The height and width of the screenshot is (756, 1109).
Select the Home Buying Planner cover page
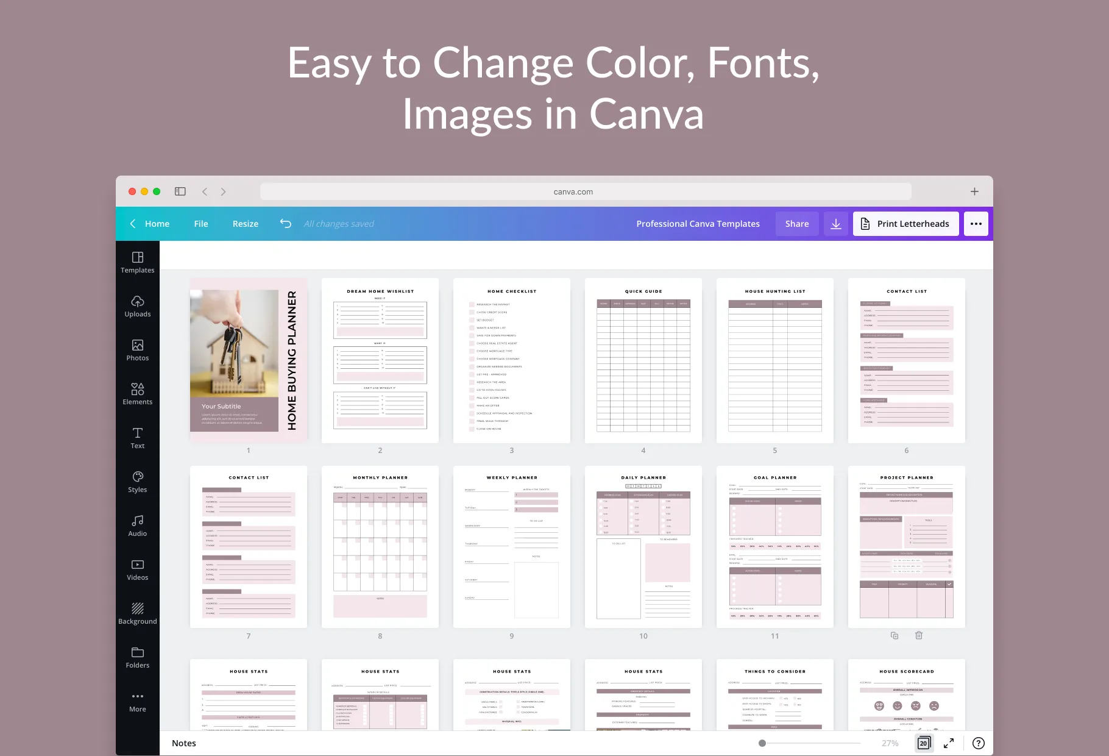coord(249,360)
